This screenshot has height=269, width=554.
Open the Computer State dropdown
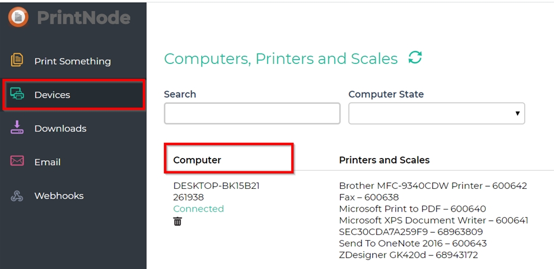click(x=437, y=114)
